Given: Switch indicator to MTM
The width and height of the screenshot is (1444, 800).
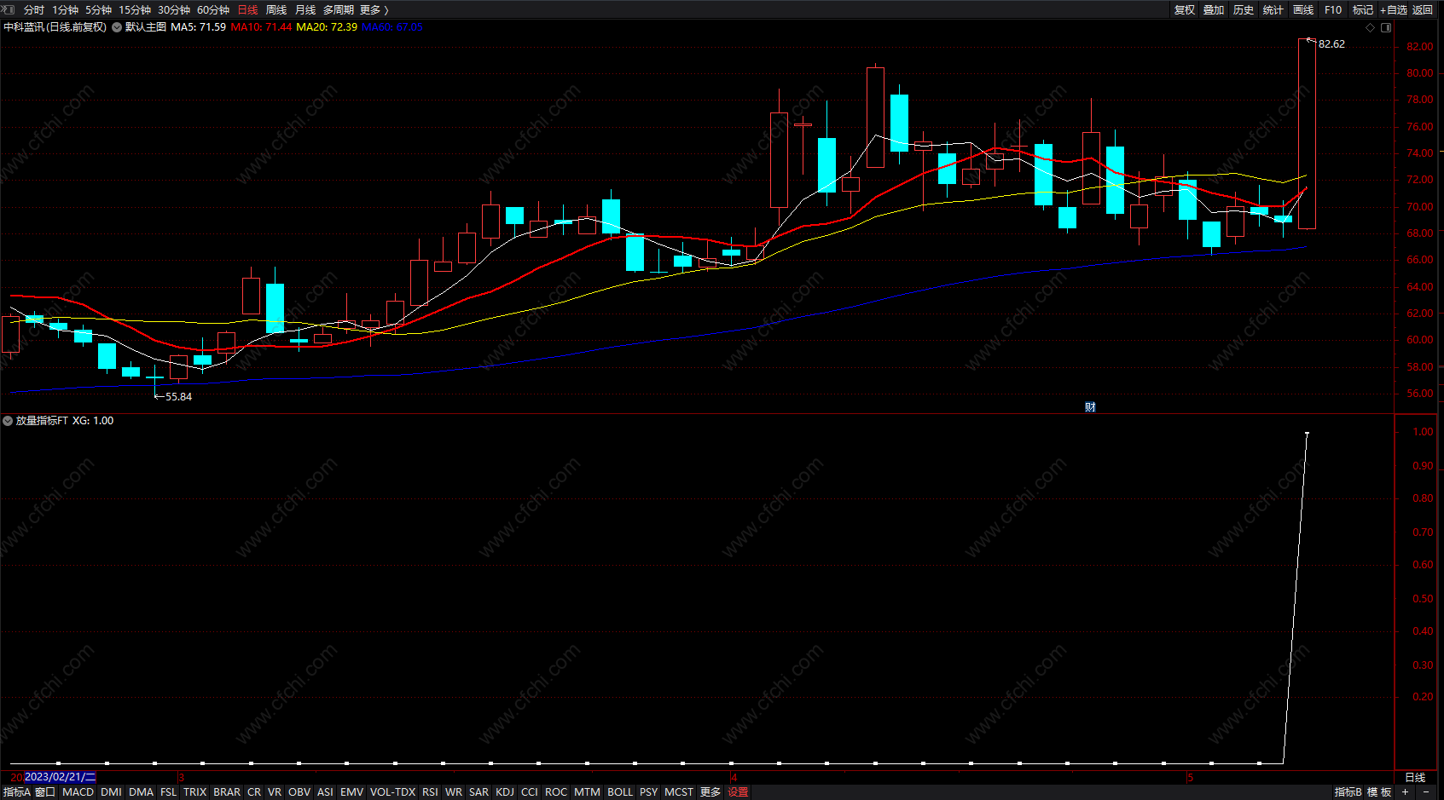Looking at the screenshot, I should (x=587, y=792).
